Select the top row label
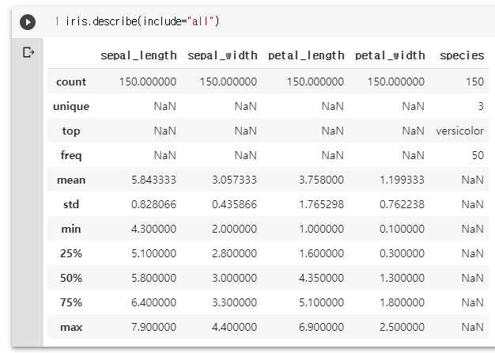495x353 pixels. click(71, 131)
